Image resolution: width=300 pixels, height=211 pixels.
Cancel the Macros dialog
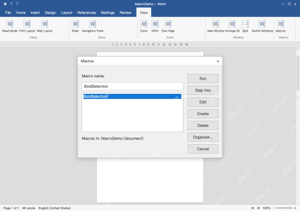[x=203, y=149]
